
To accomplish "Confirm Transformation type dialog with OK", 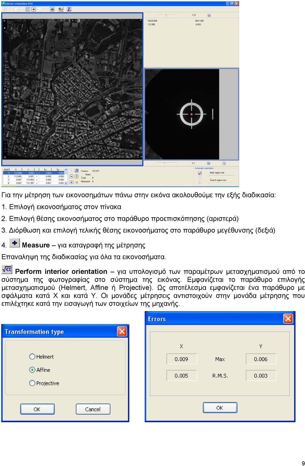I will coord(37,409).
